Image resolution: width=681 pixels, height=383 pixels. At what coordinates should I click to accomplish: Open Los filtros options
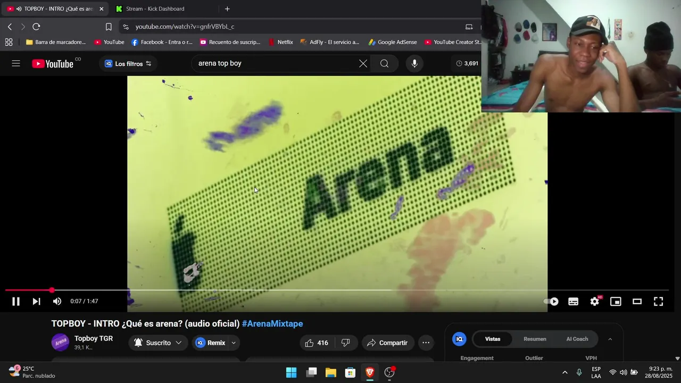pyautogui.click(x=128, y=63)
